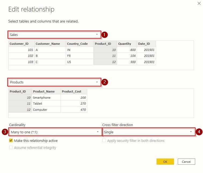Click Product_Cost value 470

point(74,110)
